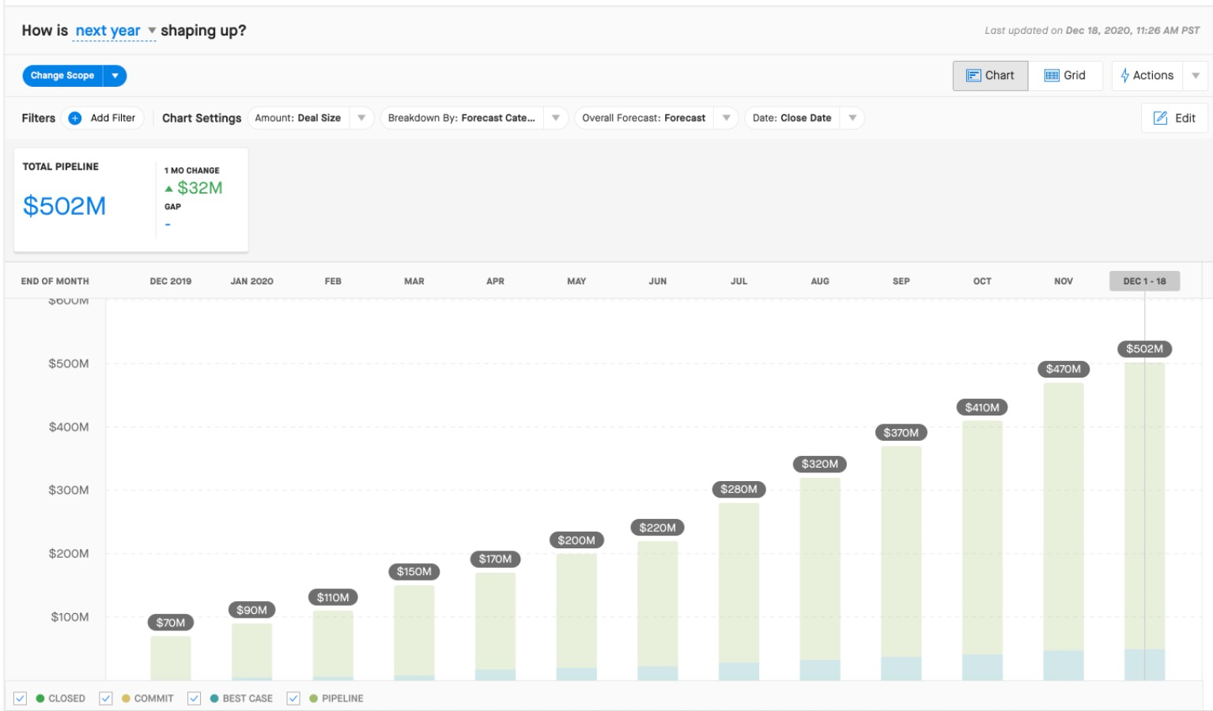Expand the Actions menu arrow

coord(1196,76)
